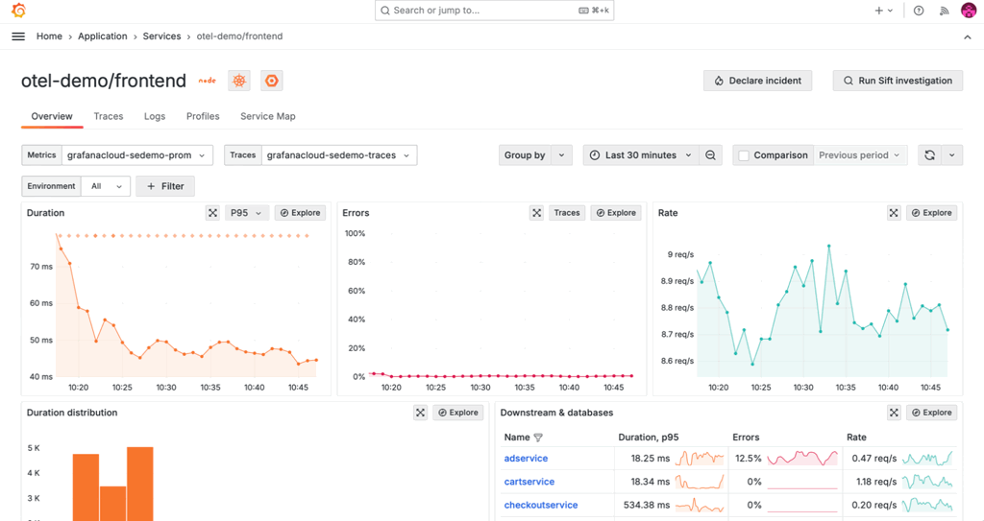984x521 pixels.
Task: Open the user profile avatar
Action: pos(969,10)
